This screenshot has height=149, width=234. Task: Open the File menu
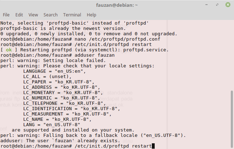[6, 15]
